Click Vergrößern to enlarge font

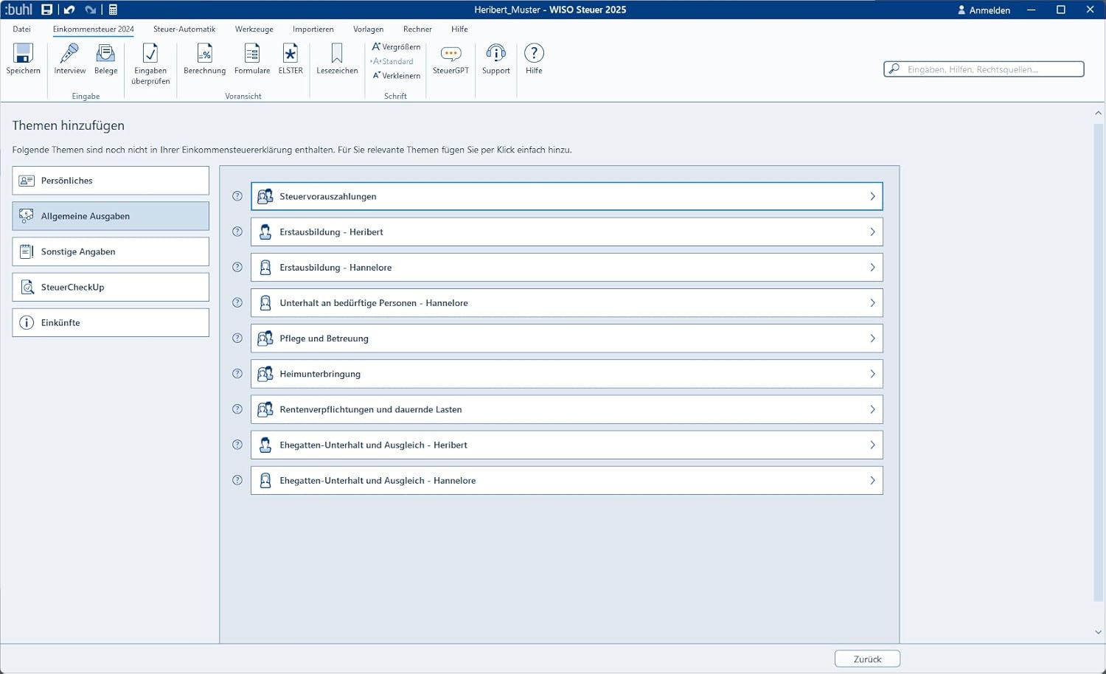tap(396, 46)
